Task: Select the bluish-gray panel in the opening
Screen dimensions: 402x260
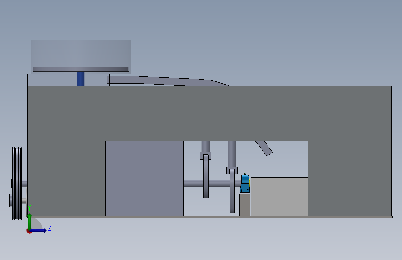Action: click(144, 178)
